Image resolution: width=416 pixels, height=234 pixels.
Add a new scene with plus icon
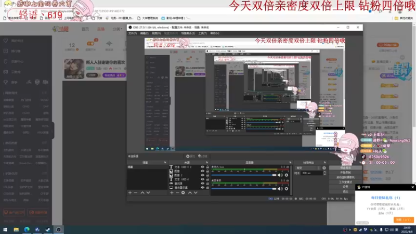(x=130, y=192)
